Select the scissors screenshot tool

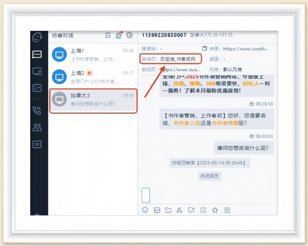click(x=179, y=210)
